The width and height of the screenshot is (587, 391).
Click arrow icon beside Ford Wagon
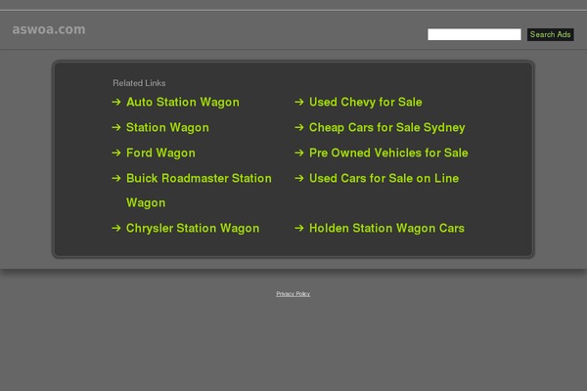pyautogui.click(x=116, y=152)
